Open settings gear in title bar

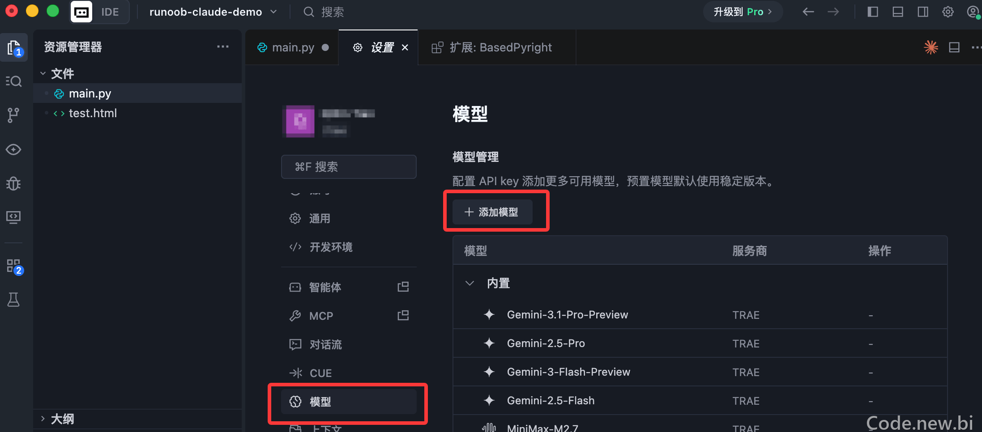click(948, 12)
